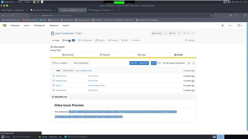Open Milestones in the top navbar
This screenshot has height=139, width=248.
coord(54,25)
